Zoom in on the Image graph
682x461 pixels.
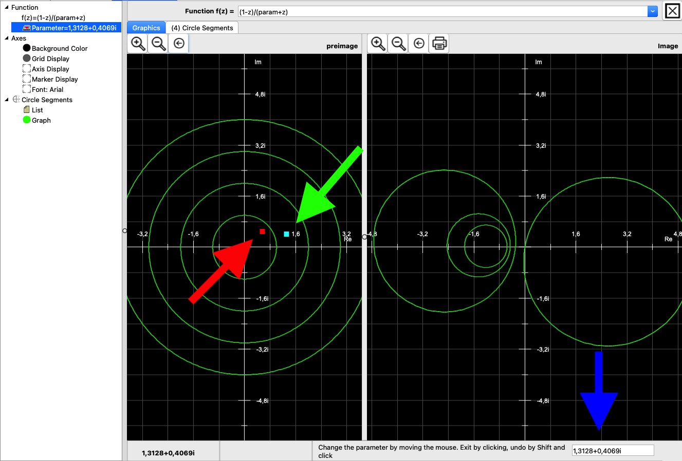point(378,44)
